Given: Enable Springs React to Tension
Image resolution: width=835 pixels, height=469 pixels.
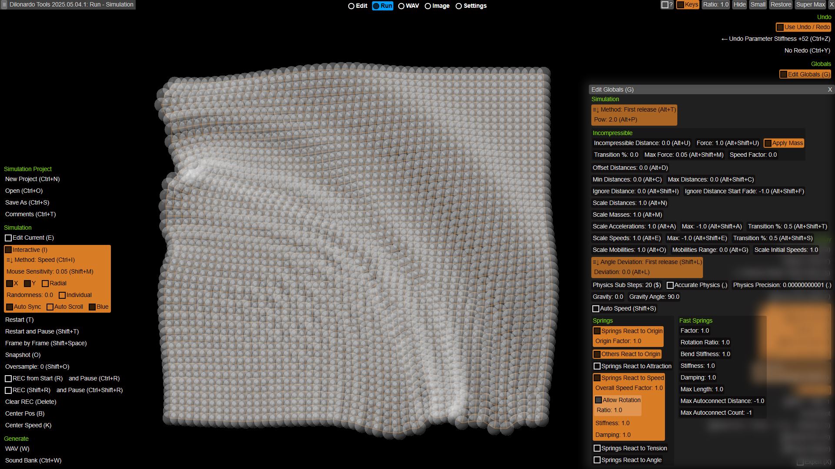Looking at the screenshot, I should click(x=597, y=449).
